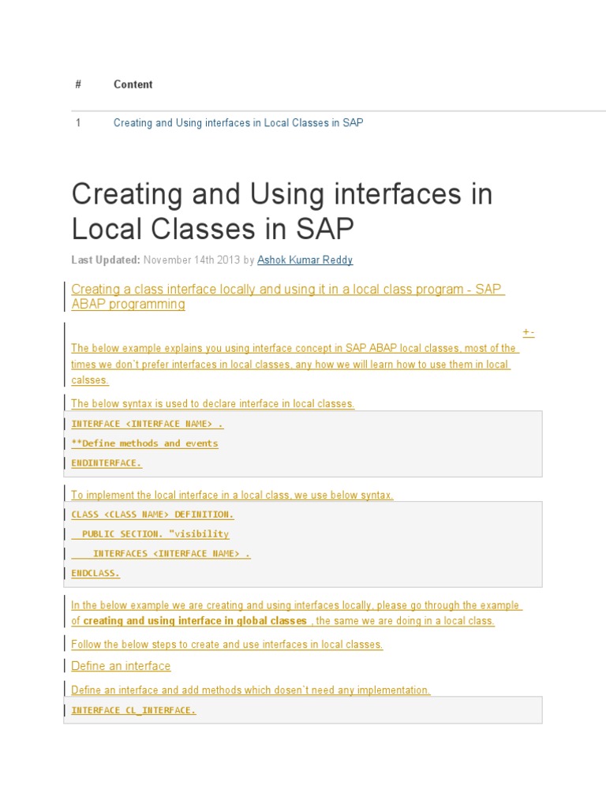
Task: Open 'Creating a class interface locally' subtitle link
Action: (x=287, y=297)
